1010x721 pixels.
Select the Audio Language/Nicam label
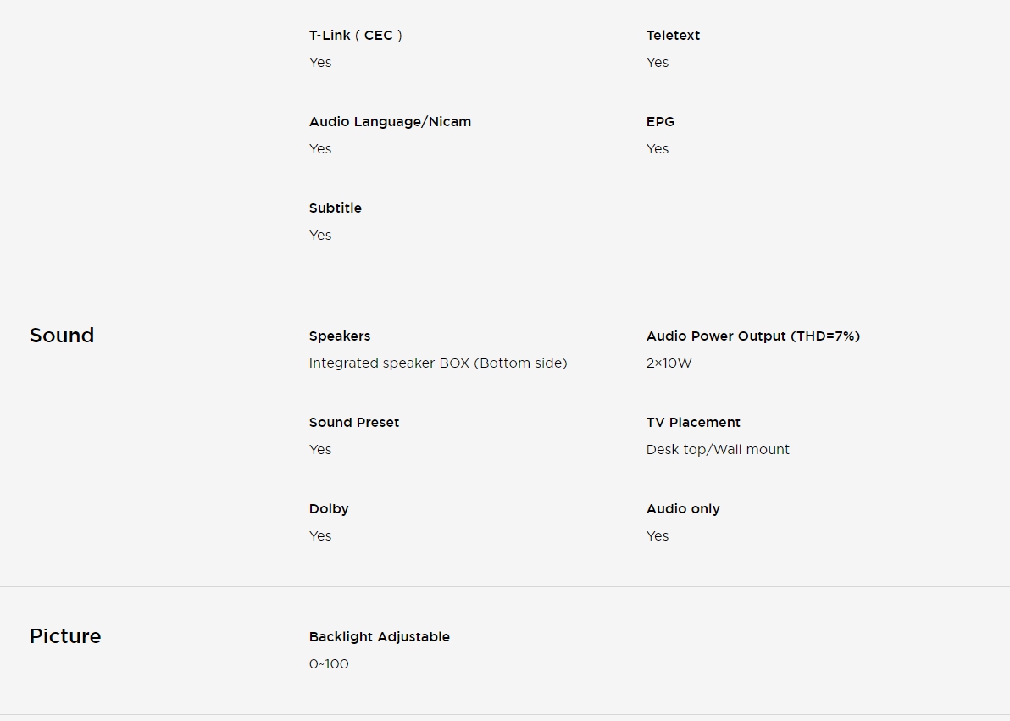(390, 122)
